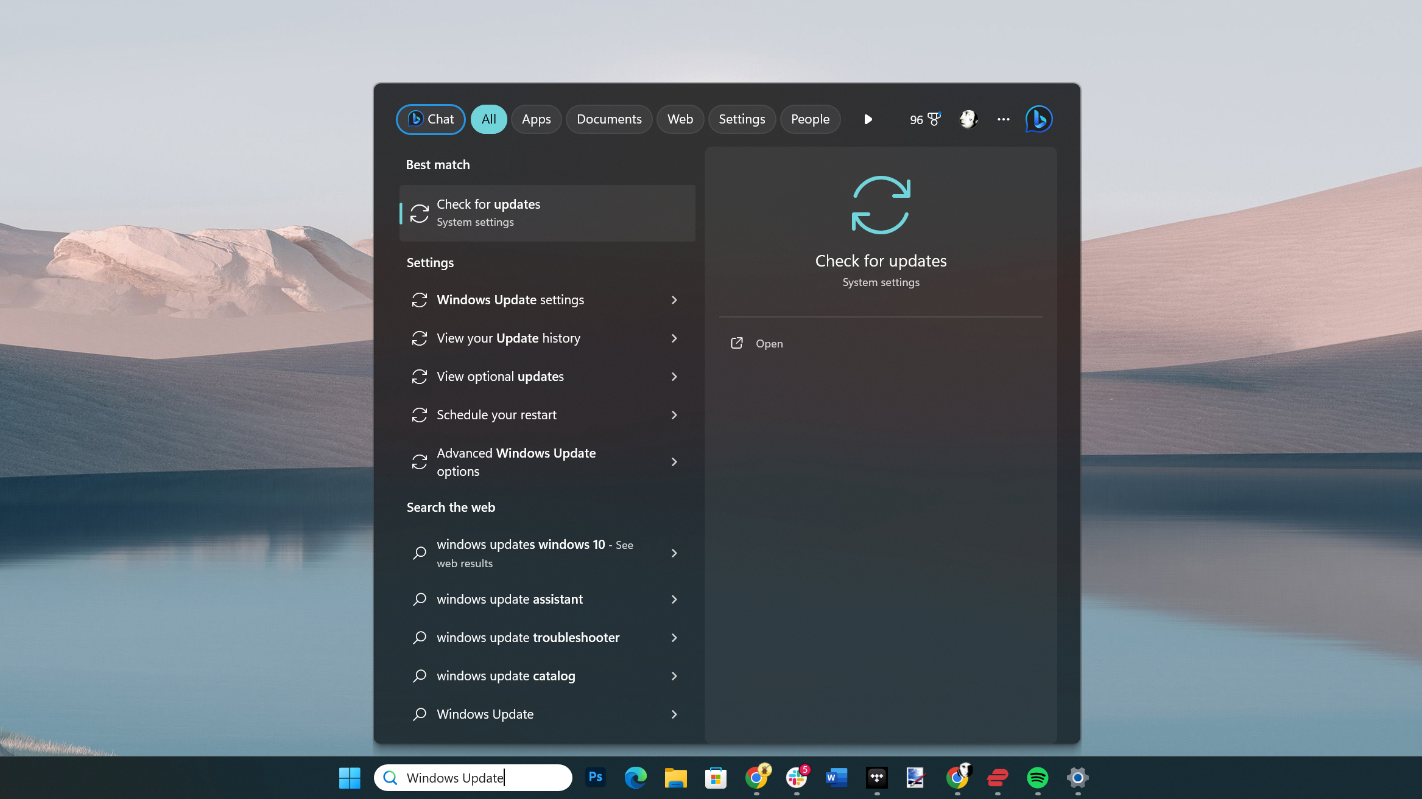
Task: Expand the windows update assistant chevron
Action: click(674, 599)
